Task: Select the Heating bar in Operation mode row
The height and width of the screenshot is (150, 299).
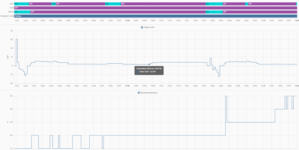Action: click(x=155, y=16)
